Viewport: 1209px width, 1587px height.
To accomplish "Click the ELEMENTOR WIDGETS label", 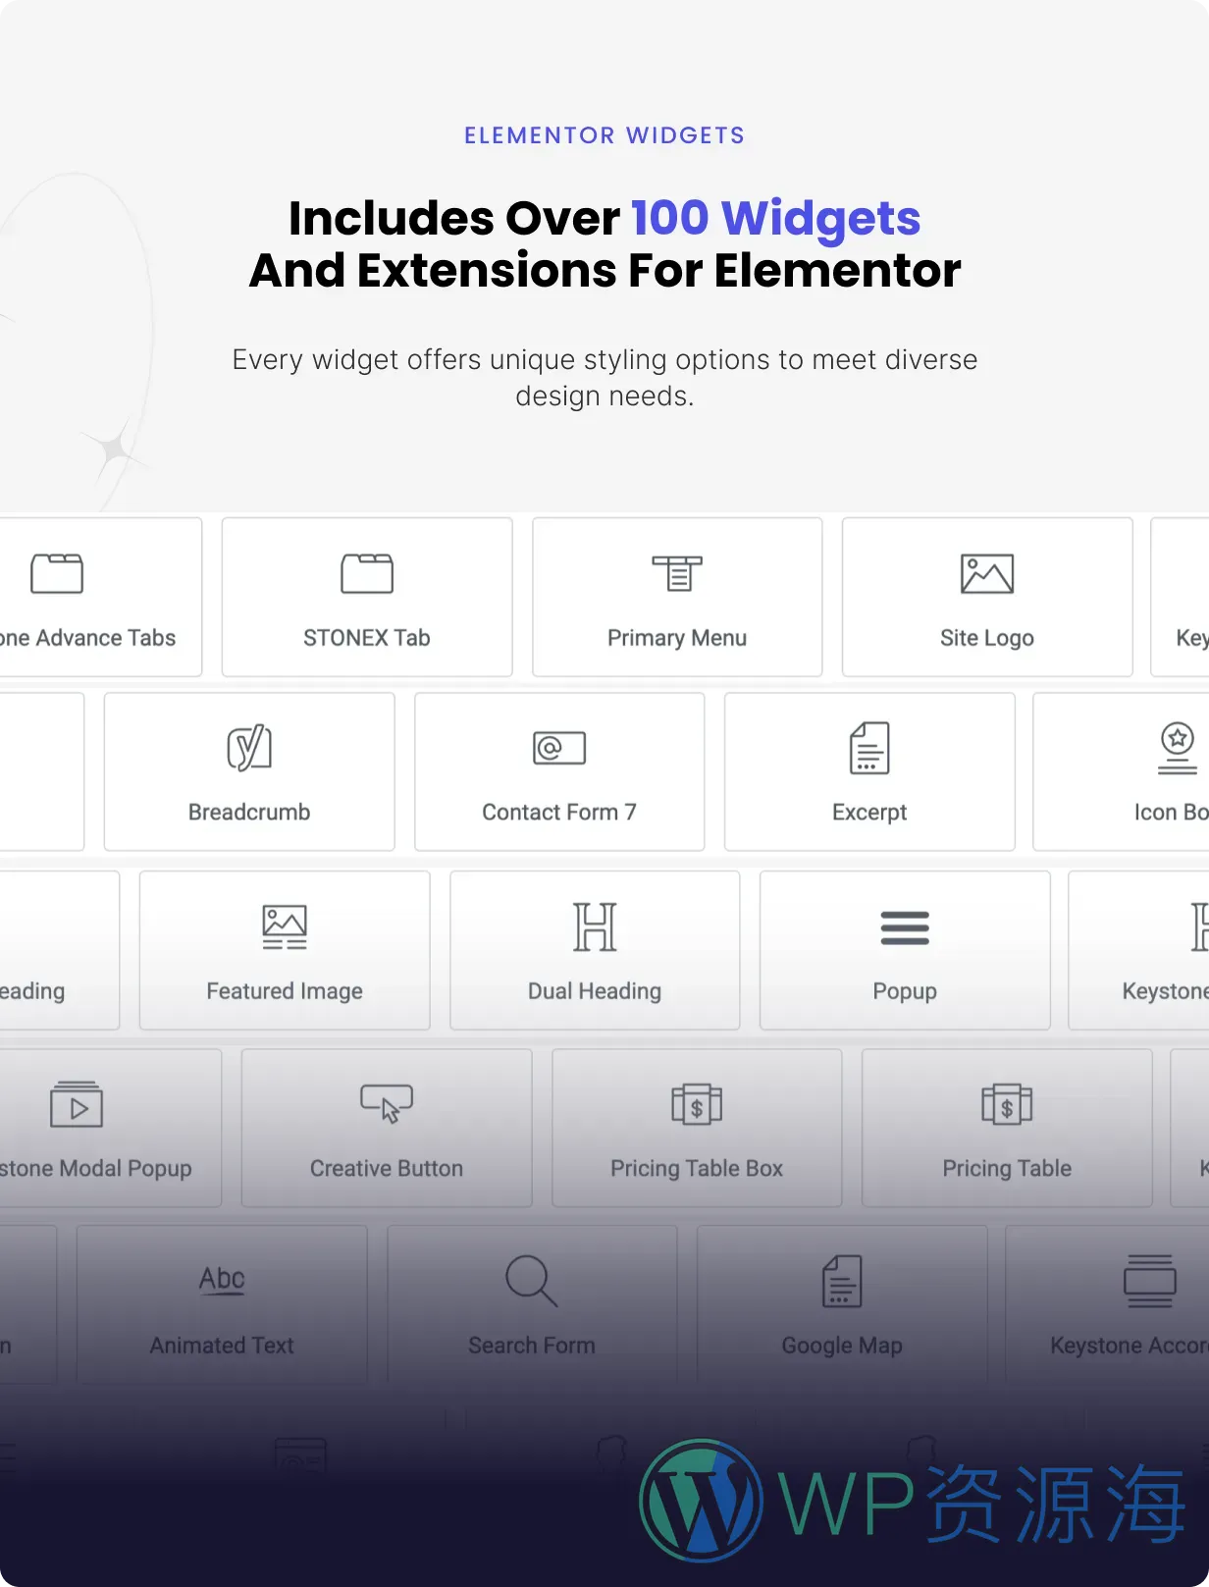I will coord(604,135).
